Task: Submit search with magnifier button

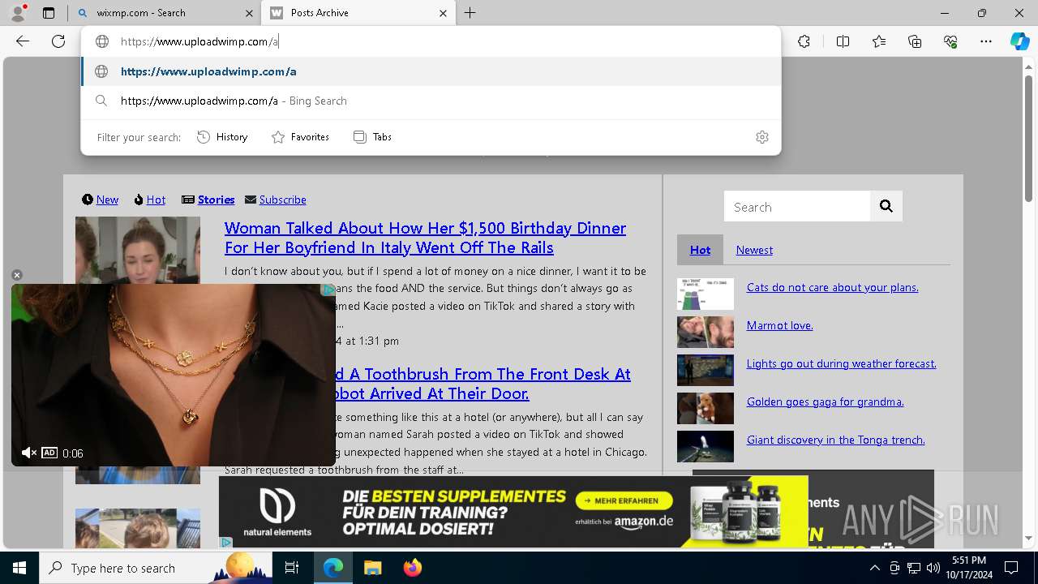Action: coord(886,207)
